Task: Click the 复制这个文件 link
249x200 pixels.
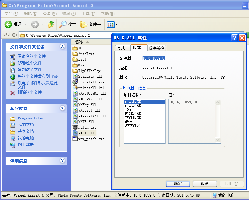Action: tap(30, 70)
